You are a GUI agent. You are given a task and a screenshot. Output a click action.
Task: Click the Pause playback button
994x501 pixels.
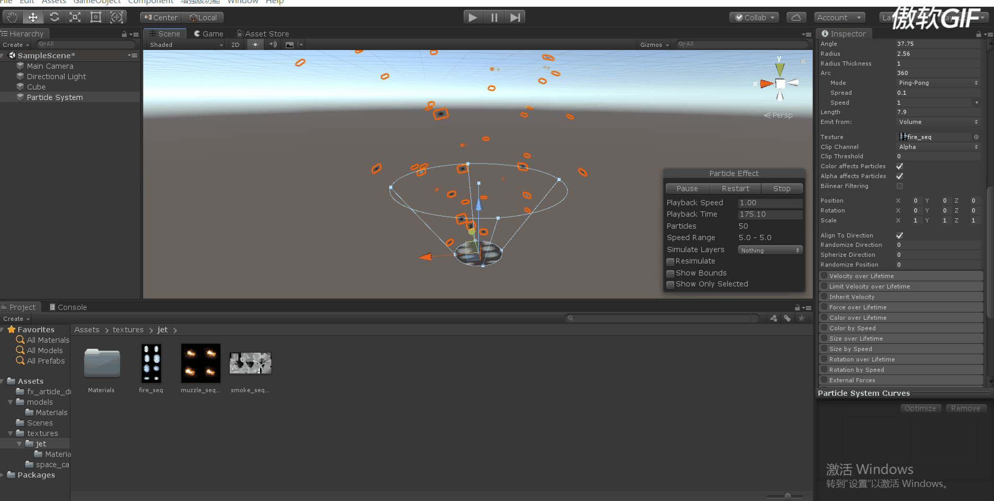coord(494,17)
